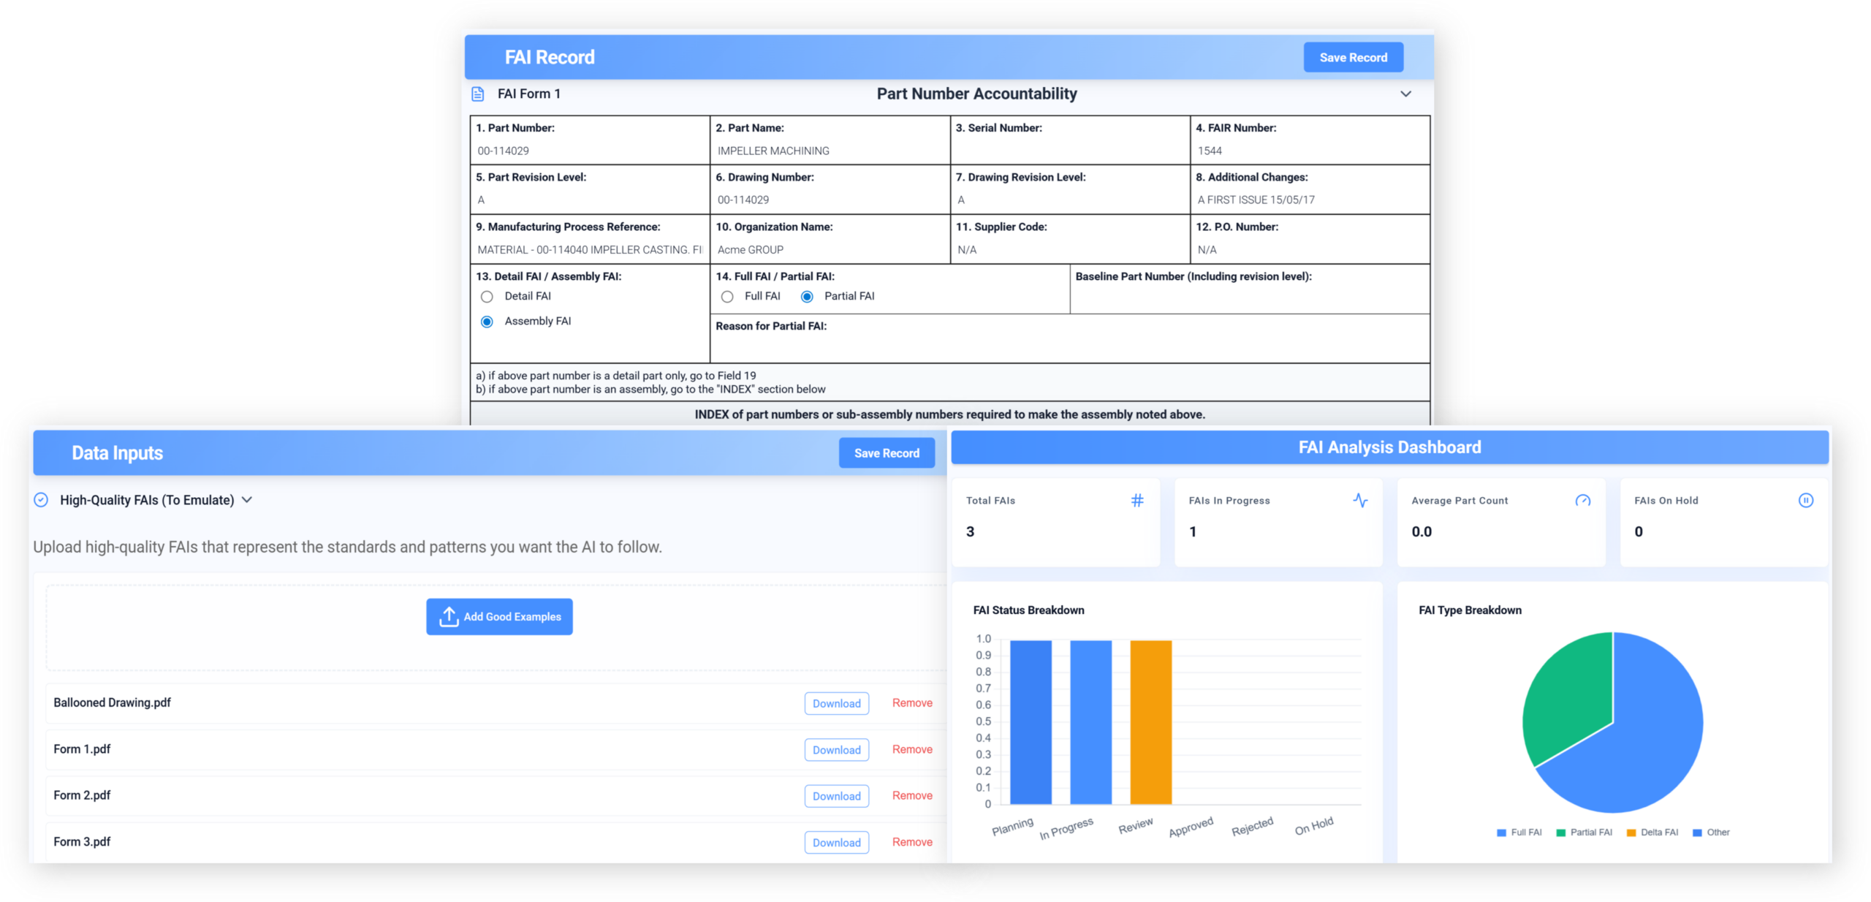Click the Delta FAI legend swatch
1871x902 pixels.
pos(1630,833)
